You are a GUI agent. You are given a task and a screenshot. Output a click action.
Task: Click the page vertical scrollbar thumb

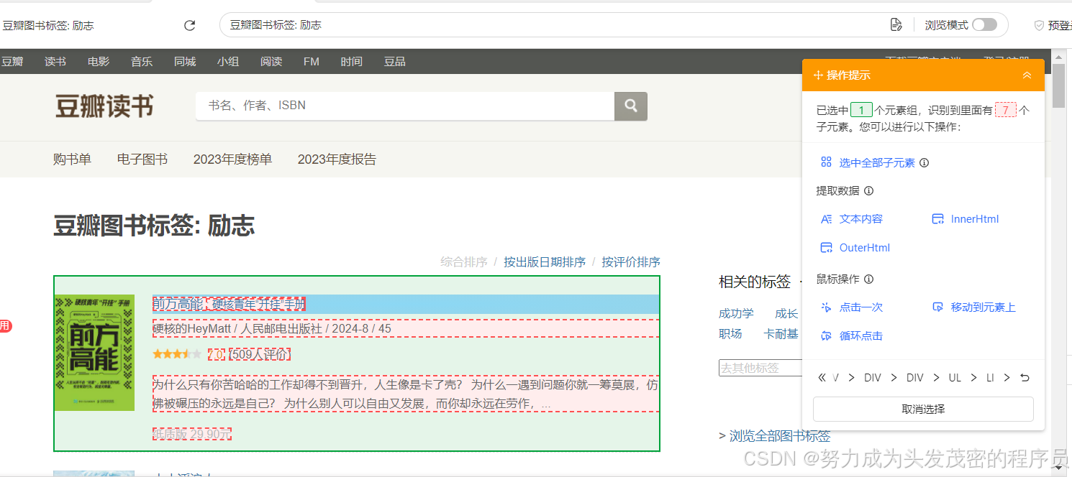pos(1058,85)
